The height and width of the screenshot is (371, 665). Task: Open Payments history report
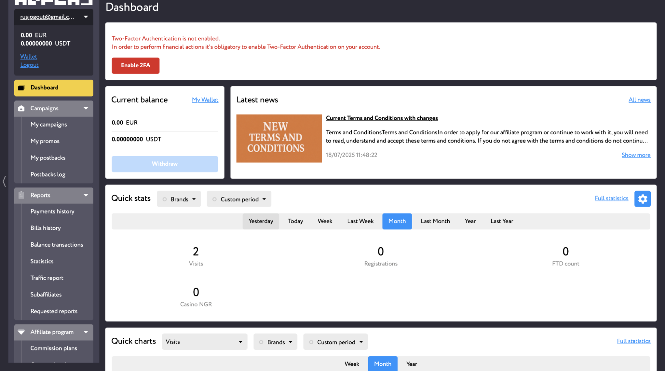pos(52,211)
